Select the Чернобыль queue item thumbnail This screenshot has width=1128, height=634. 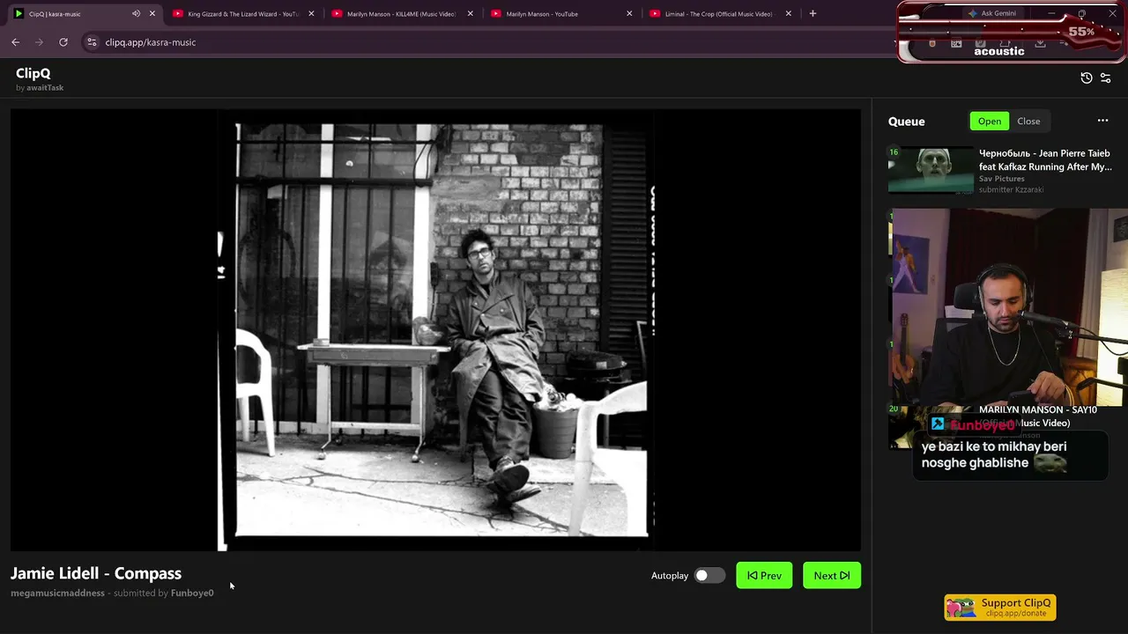(931, 170)
